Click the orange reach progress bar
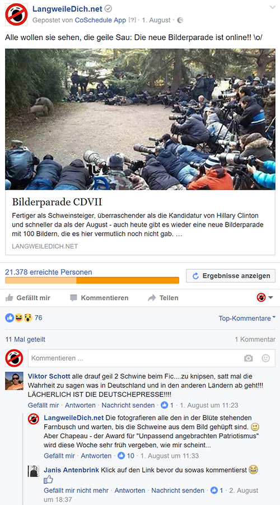 (x=92, y=280)
